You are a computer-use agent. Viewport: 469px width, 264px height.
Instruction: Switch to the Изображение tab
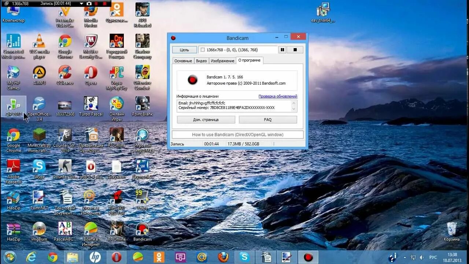coord(222,61)
